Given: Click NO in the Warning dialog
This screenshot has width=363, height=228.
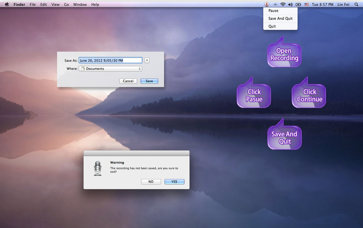Looking at the screenshot, I should [151, 182].
